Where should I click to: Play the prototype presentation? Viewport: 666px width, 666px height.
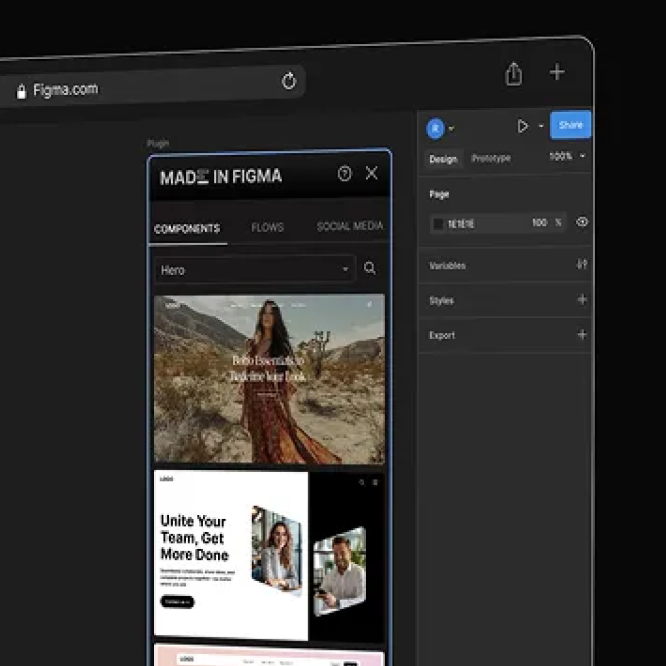[x=522, y=126]
